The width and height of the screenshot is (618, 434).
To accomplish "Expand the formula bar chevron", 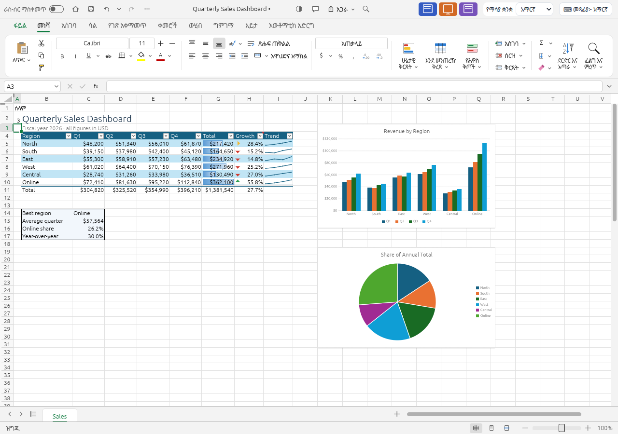I will point(609,86).
